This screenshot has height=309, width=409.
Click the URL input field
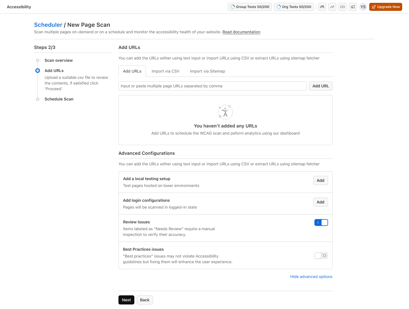click(212, 86)
